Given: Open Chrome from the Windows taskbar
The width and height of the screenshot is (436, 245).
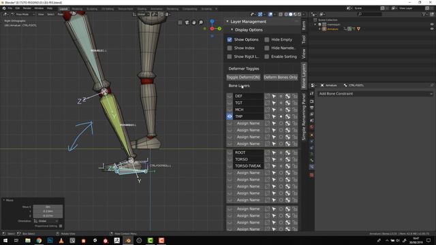Looking at the screenshot, I should click(39, 240).
